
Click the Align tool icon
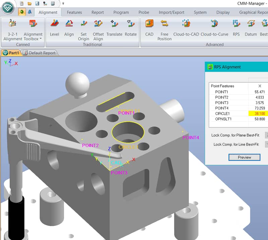[x=69, y=24]
